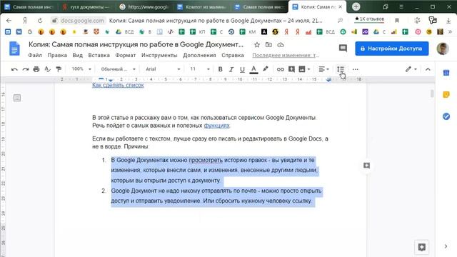Open Google Docs home icon
The height and width of the screenshot is (257, 457).
14,49
